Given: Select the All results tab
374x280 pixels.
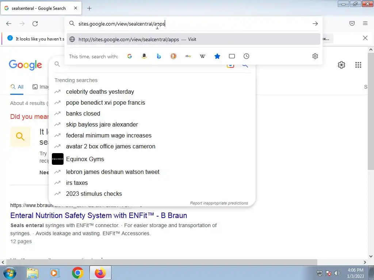Looking at the screenshot, I should click(x=17, y=87).
